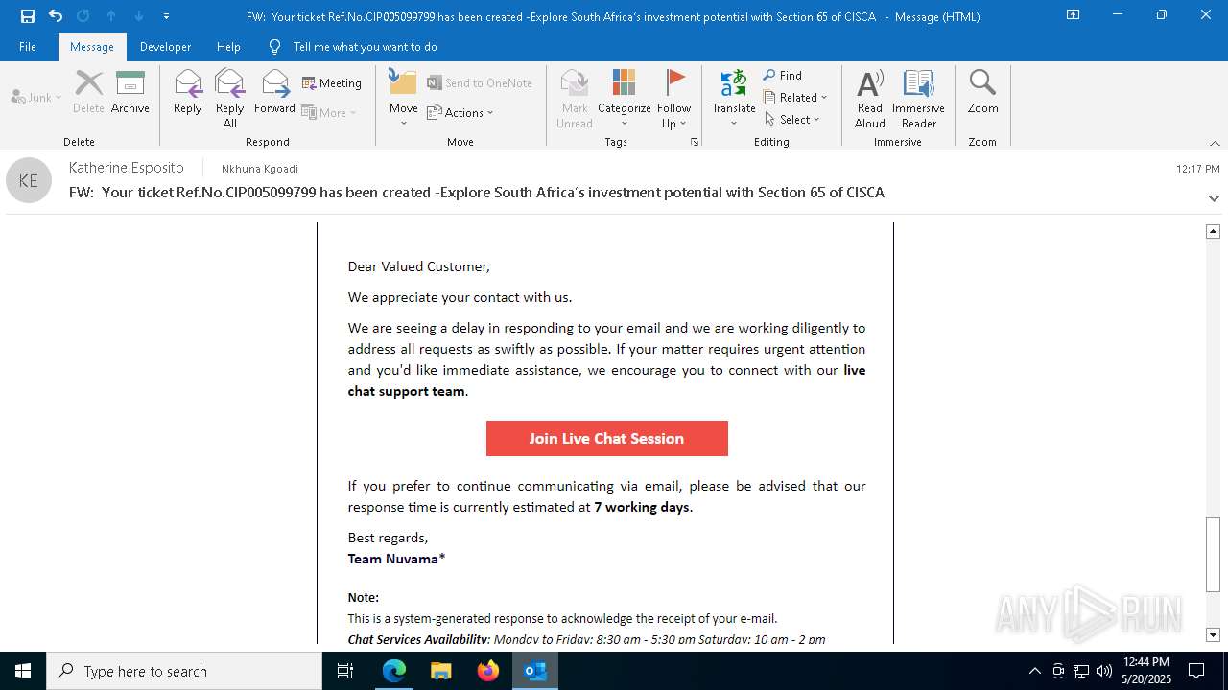Click the Join Live Chat Session button

pyautogui.click(x=607, y=439)
